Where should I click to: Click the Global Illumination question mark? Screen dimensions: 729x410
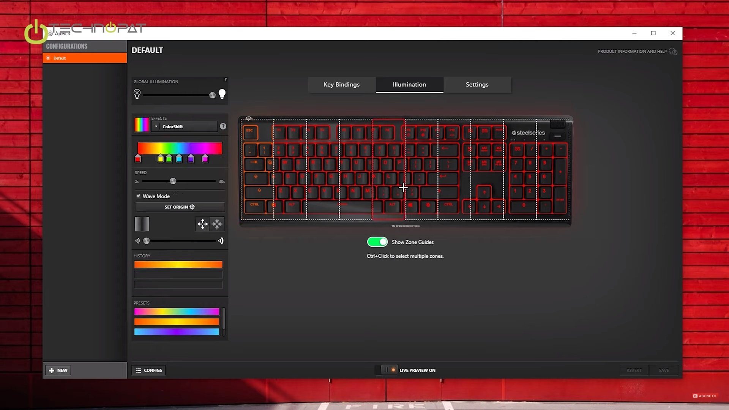[x=226, y=80]
